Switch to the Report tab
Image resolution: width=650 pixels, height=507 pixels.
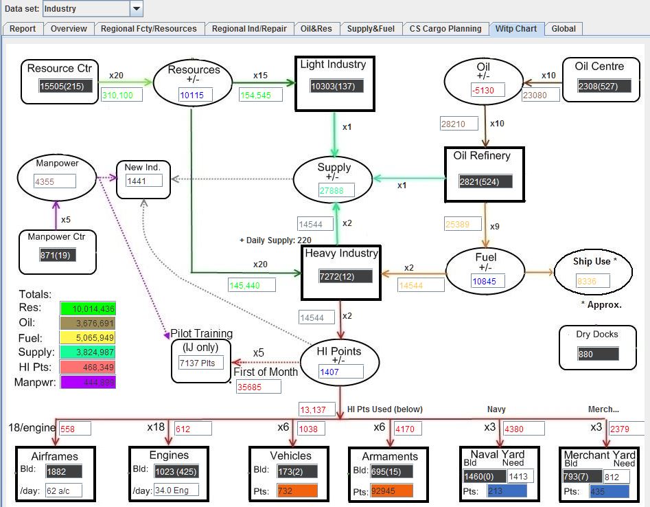(23, 29)
